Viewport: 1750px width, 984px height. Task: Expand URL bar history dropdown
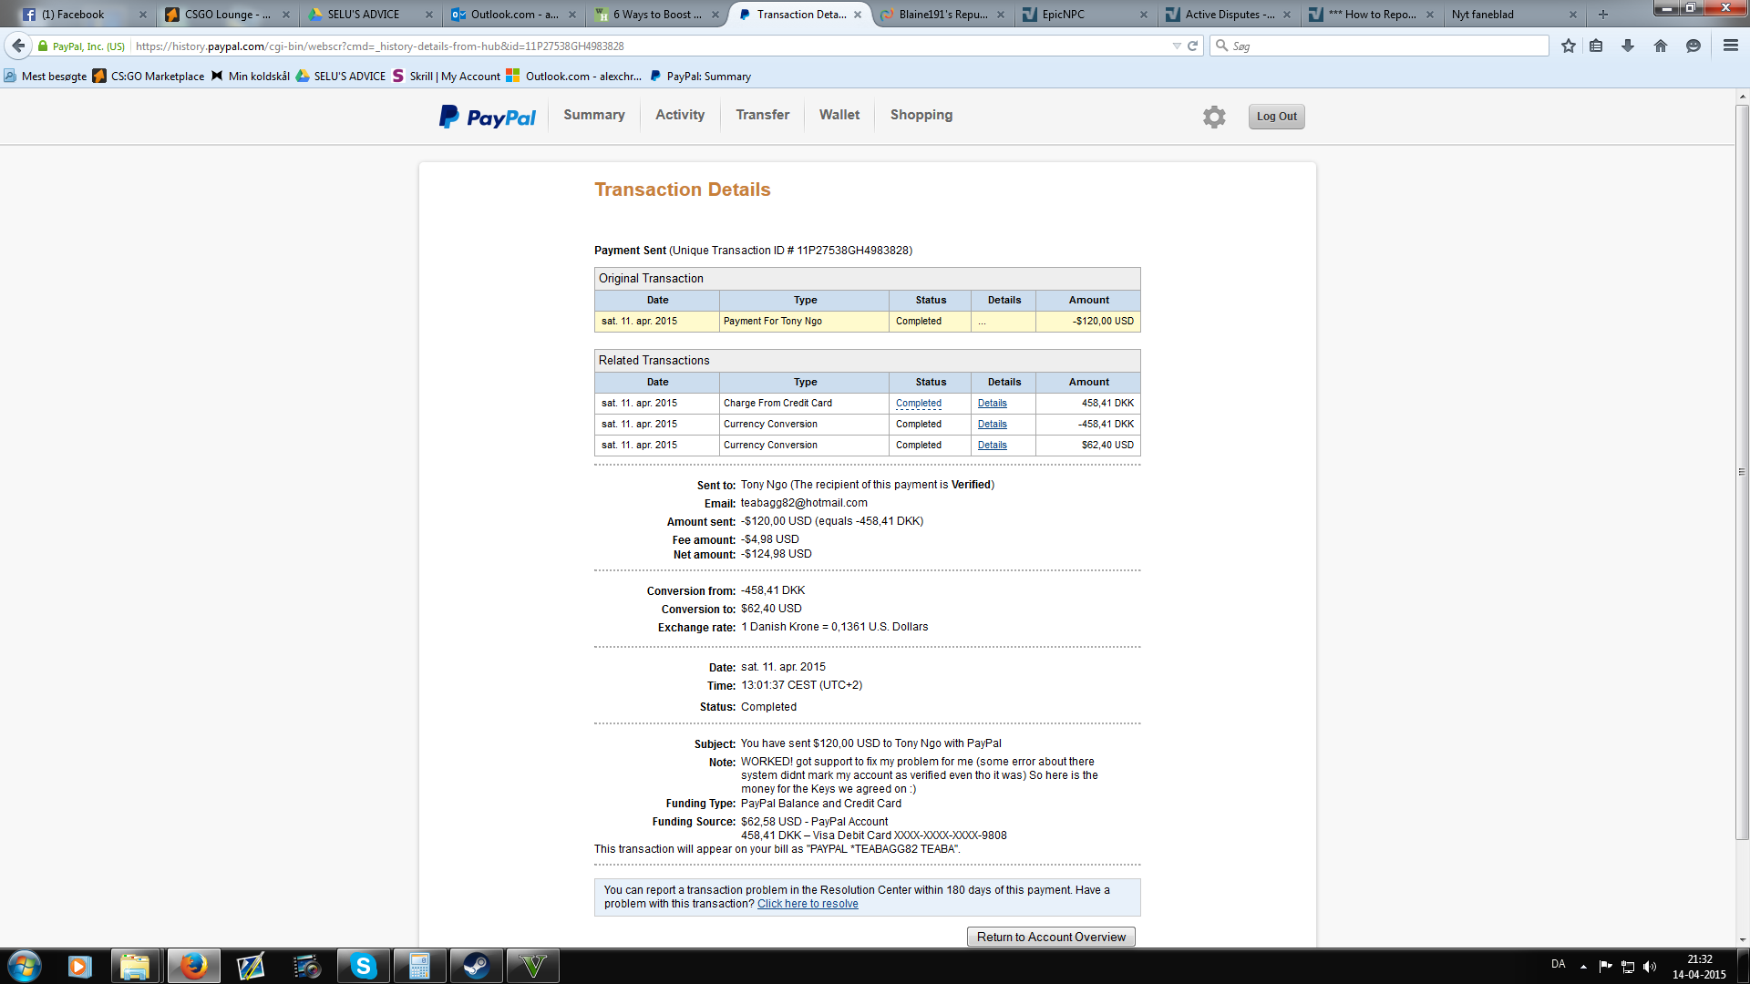(x=1176, y=46)
